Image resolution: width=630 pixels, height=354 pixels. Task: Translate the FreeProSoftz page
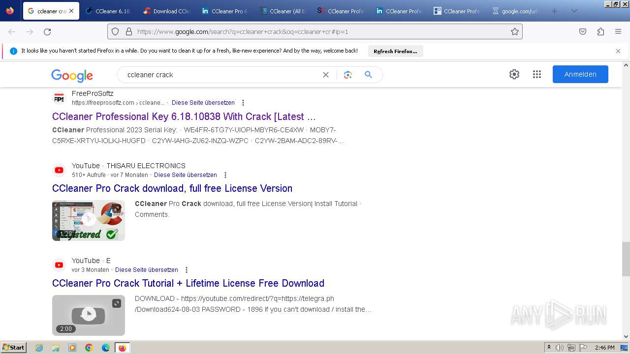203,103
